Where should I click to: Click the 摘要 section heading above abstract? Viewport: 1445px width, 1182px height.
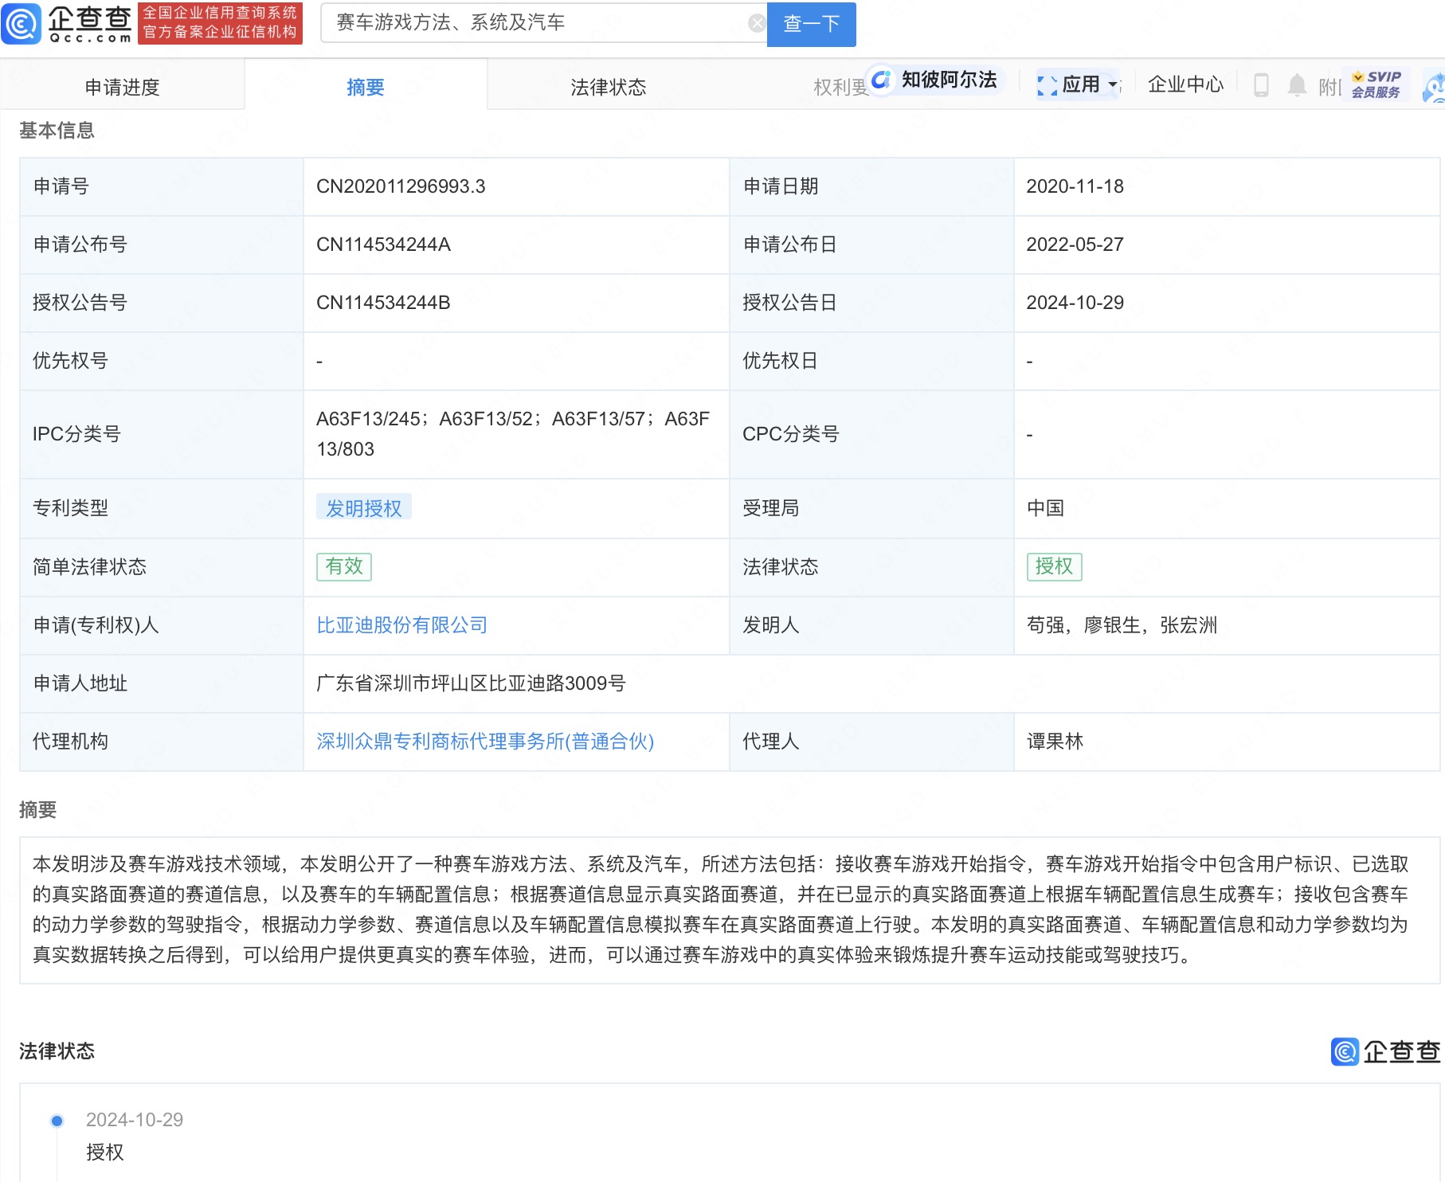pos(37,810)
